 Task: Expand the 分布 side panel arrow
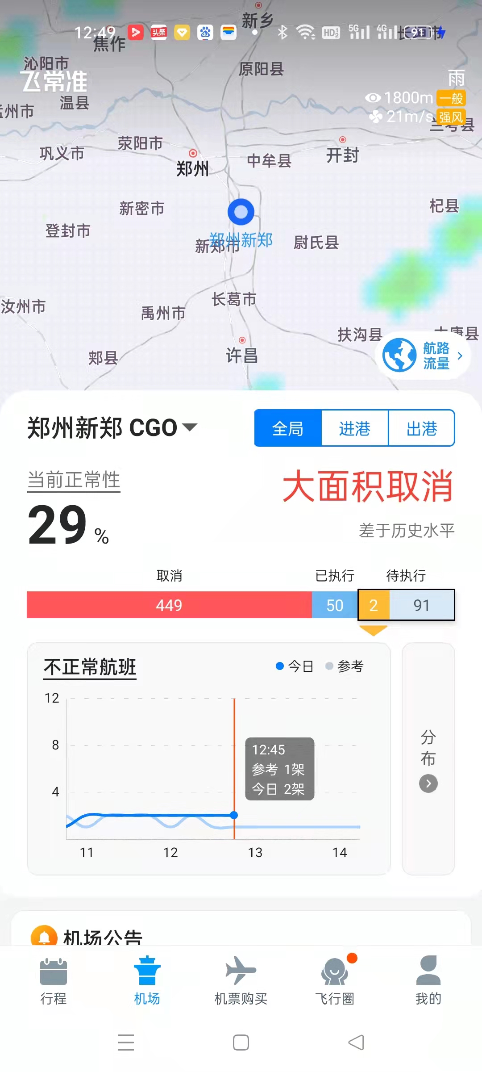(x=428, y=783)
